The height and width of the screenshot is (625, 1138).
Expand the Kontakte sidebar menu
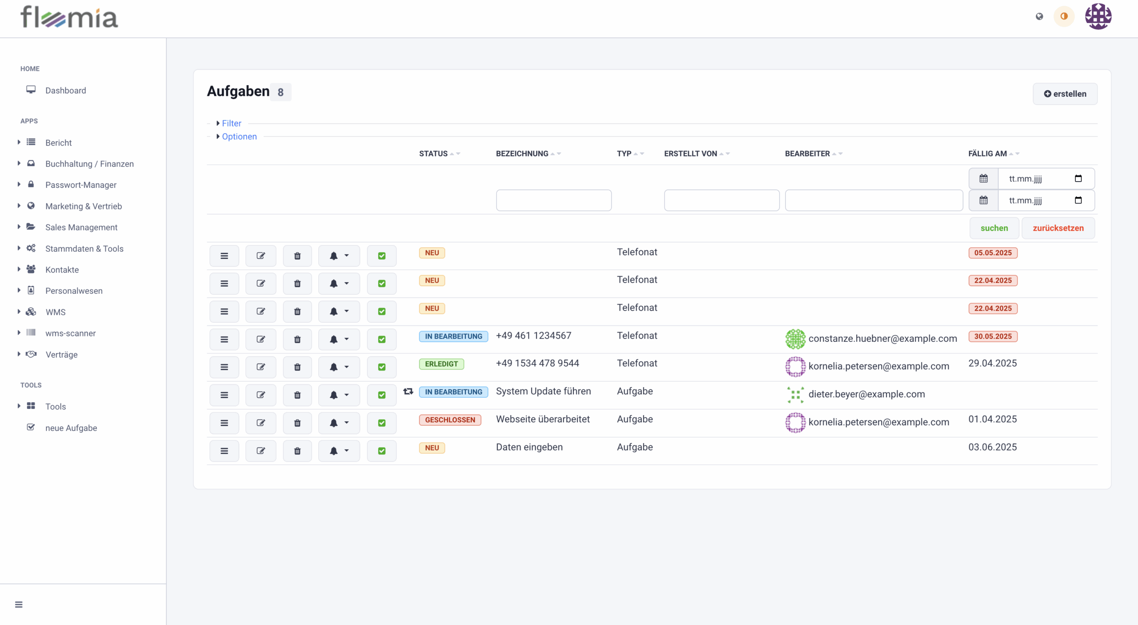tap(62, 269)
